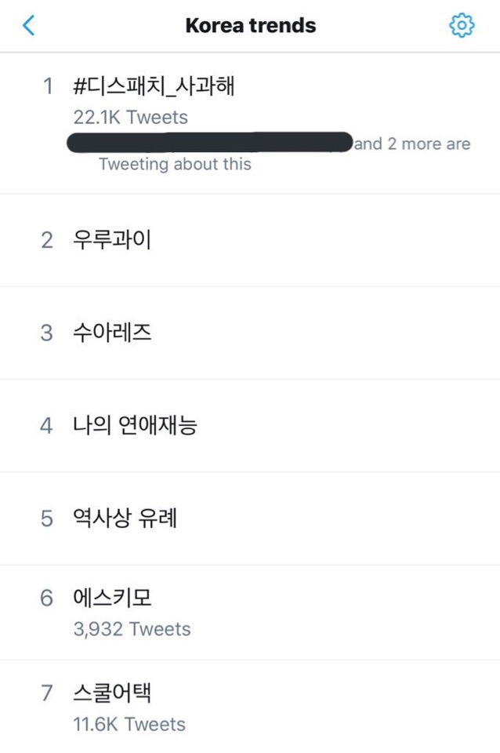Tap rank number 5 beside 역사상 유례

(x=47, y=519)
